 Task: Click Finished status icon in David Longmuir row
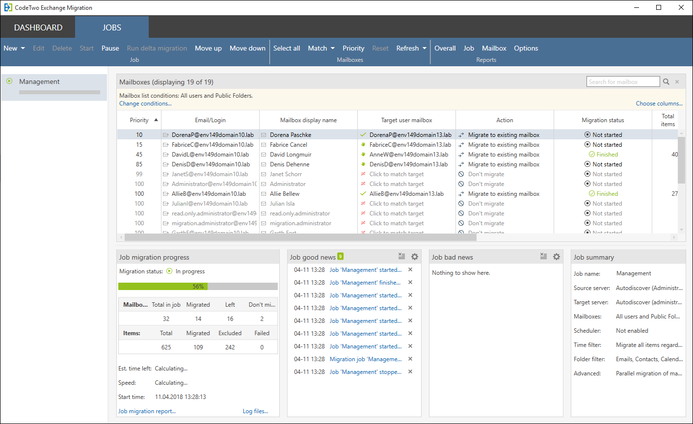point(592,155)
